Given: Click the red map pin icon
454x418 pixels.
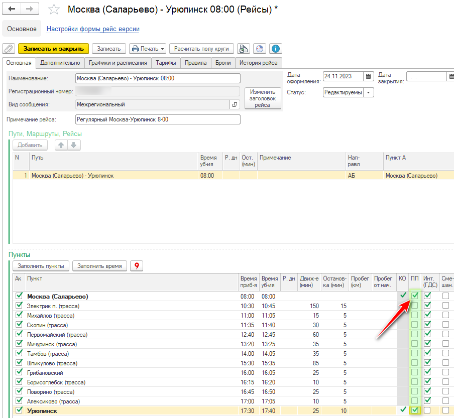Looking at the screenshot, I should (x=136, y=266).
